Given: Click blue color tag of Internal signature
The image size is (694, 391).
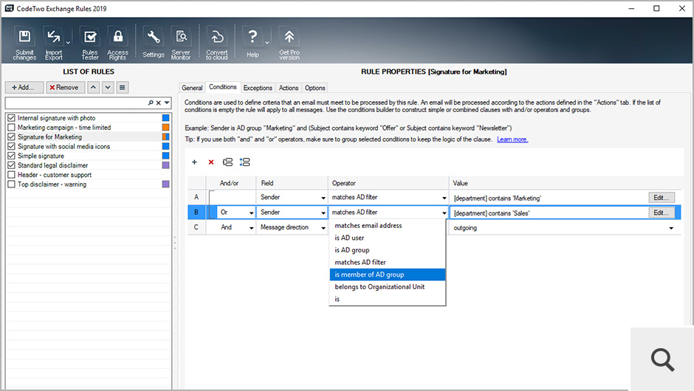Looking at the screenshot, I should 165,118.
